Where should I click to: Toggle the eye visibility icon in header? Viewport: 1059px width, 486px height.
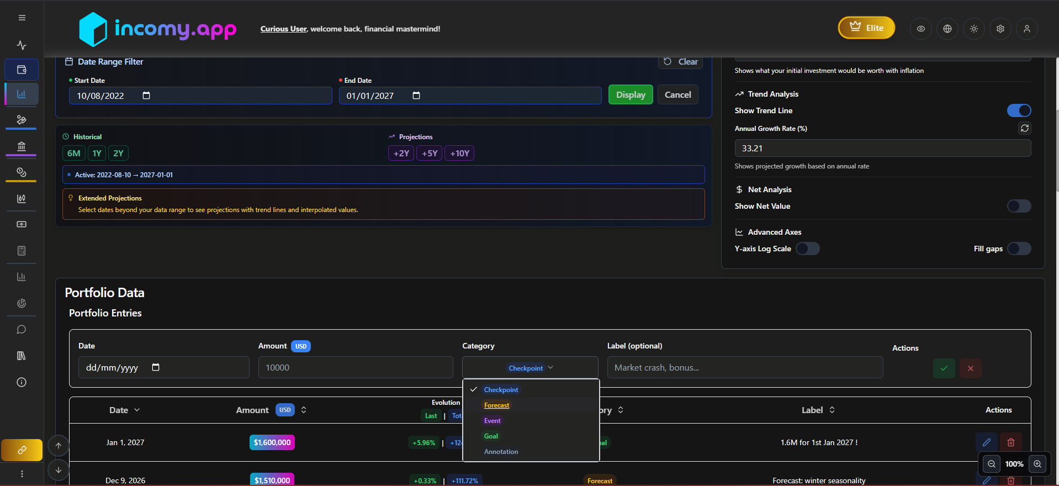[921, 29]
